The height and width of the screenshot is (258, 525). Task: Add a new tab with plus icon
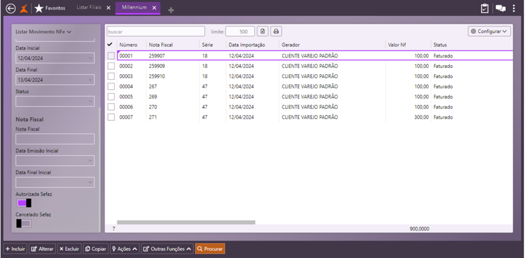(171, 10)
